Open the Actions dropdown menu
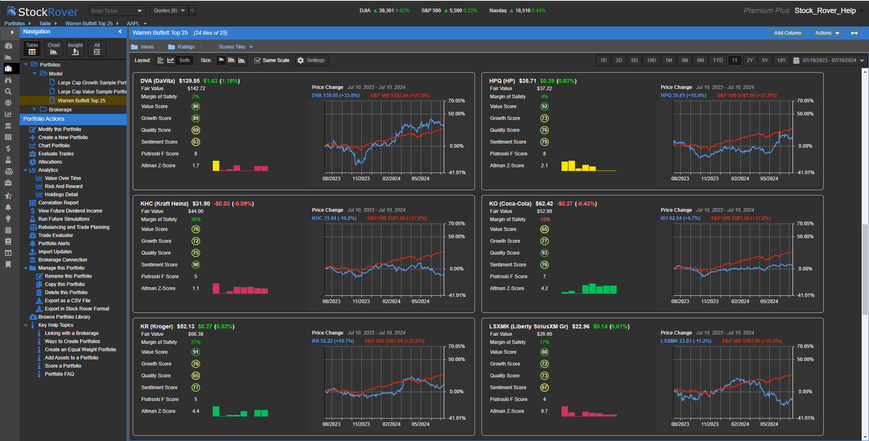The width and height of the screenshot is (869, 441). (x=827, y=33)
